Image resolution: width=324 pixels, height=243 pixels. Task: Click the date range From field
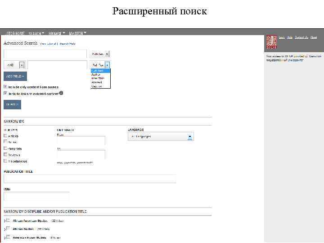pos(81,140)
